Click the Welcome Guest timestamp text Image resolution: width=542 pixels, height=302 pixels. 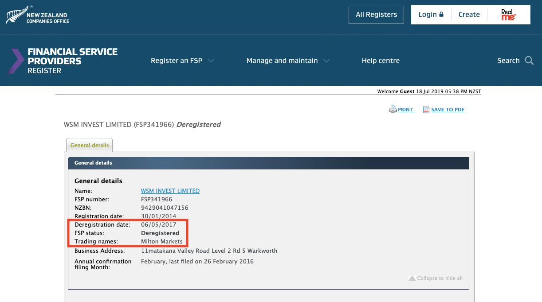point(429,92)
